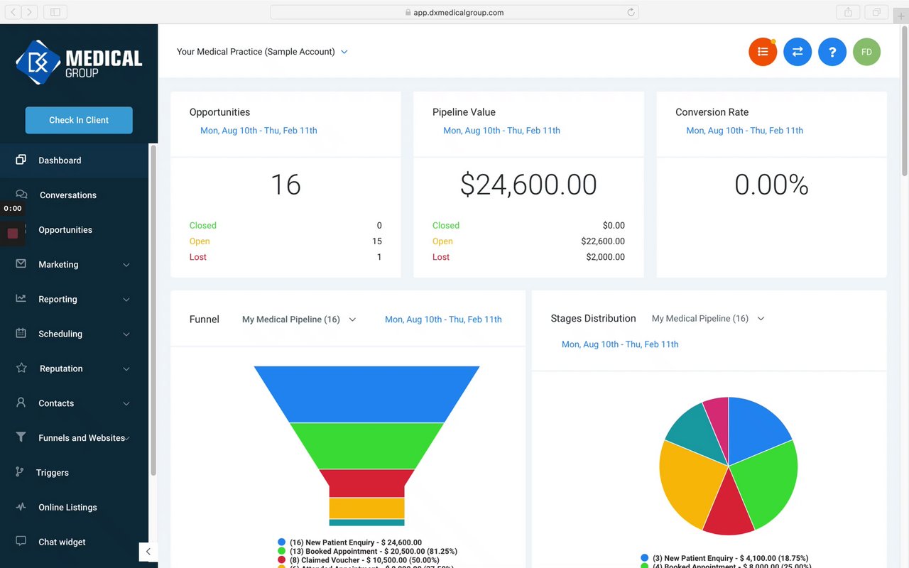The image size is (909, 568).
Task: Click the Check In Client button
Action: pos(79,120)
